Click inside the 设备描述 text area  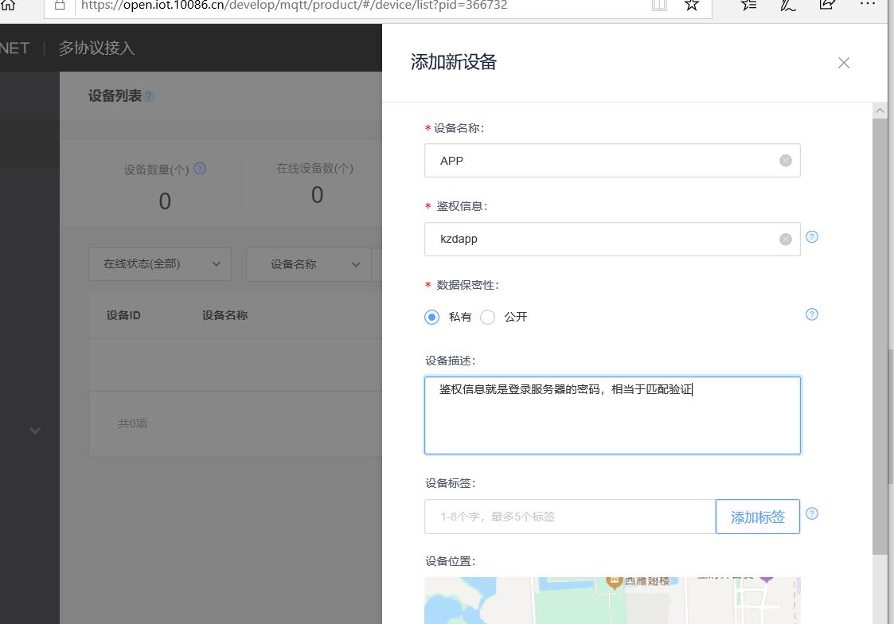[x=611, y=414]
